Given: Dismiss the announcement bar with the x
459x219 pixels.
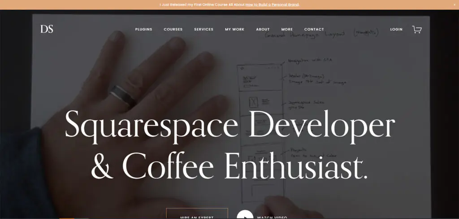Looking at the screenshot, I should tap(455, 4).
